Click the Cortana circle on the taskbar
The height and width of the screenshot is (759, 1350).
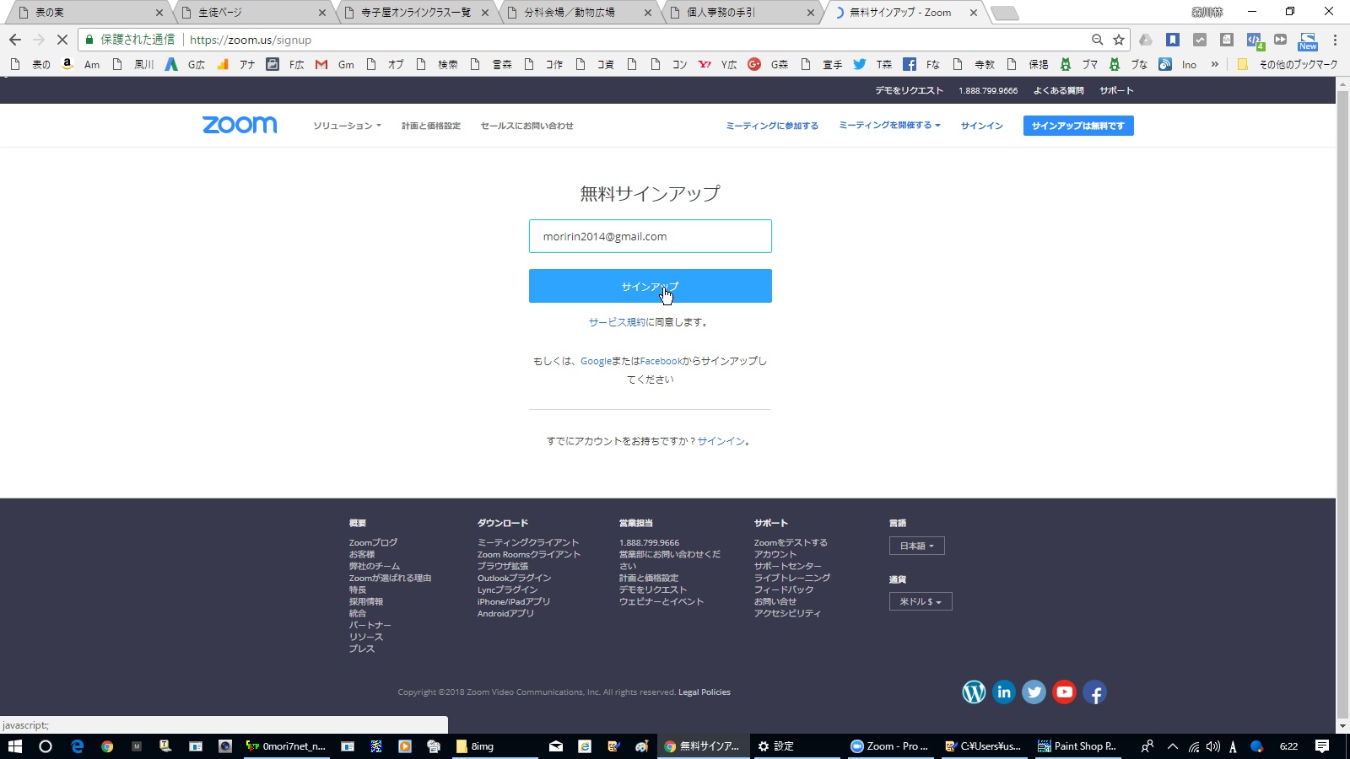[x=46, y=746]
